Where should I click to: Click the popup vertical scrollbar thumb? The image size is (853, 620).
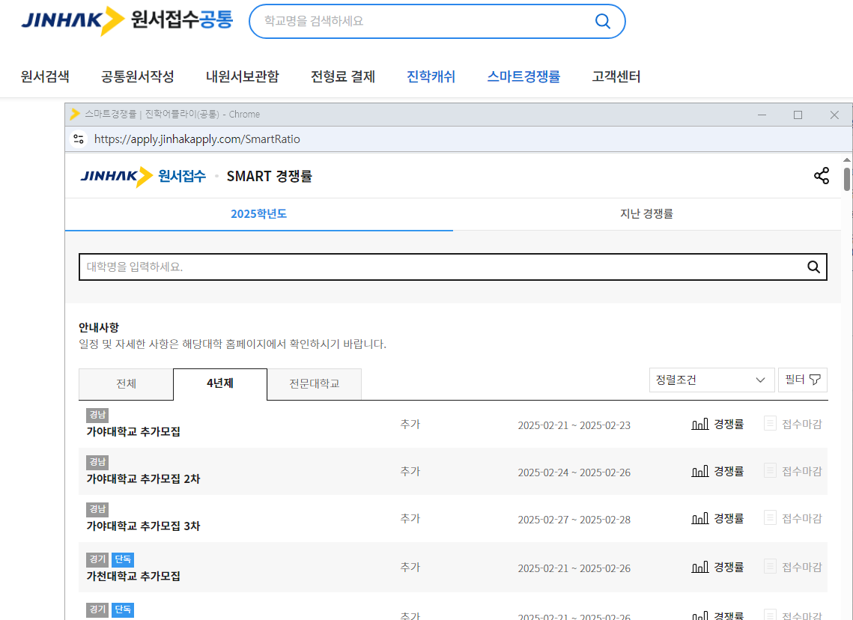tap(847, 180)
